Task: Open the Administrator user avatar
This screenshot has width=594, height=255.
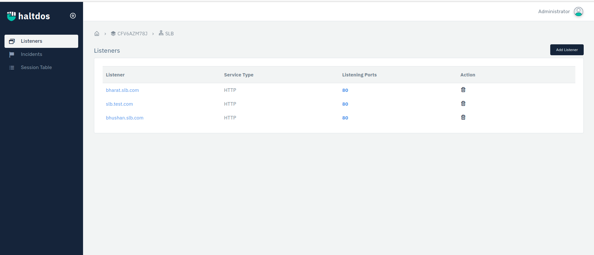Action: (579, 12)
